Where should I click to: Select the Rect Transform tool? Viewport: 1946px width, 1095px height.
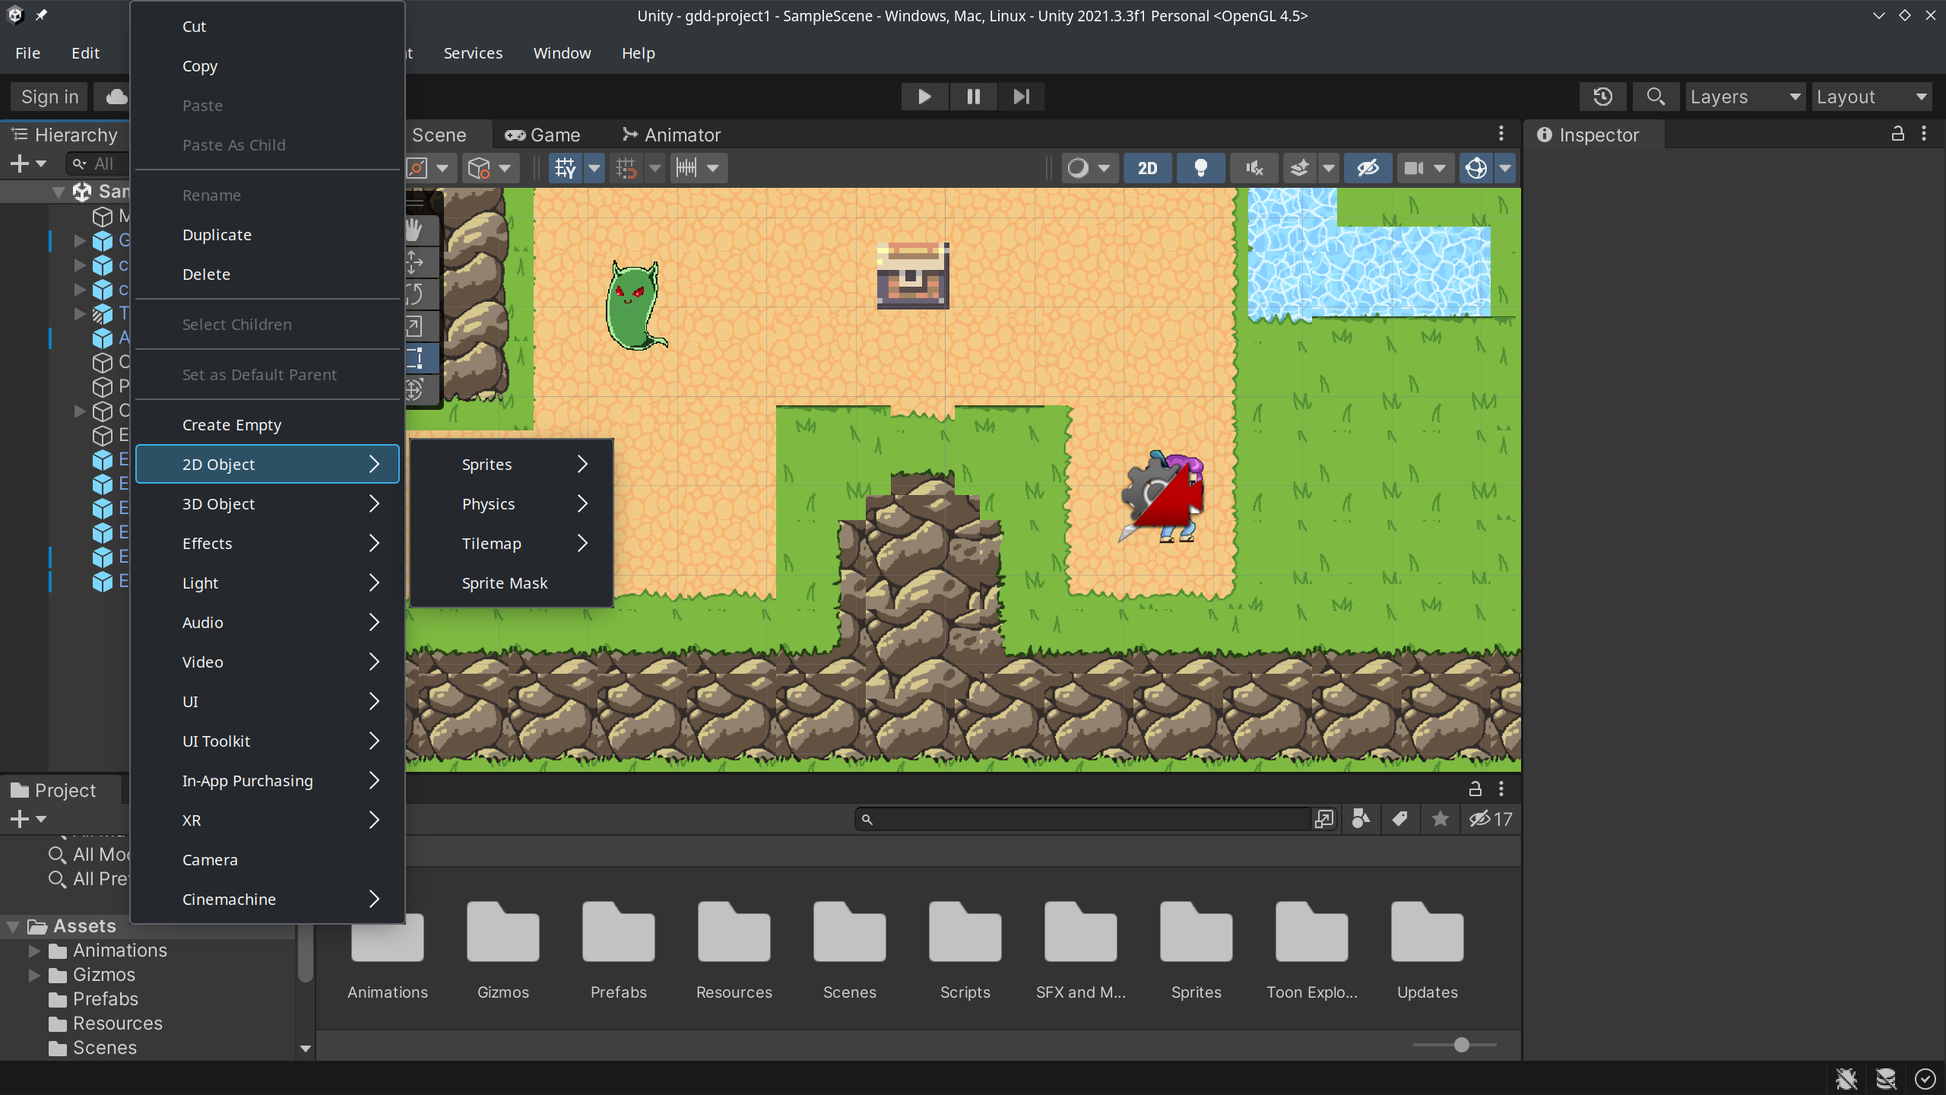coord(417,357)
